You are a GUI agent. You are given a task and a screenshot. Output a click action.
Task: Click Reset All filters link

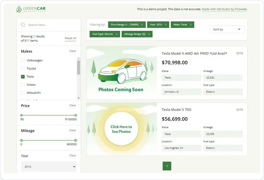coord(70,38)
